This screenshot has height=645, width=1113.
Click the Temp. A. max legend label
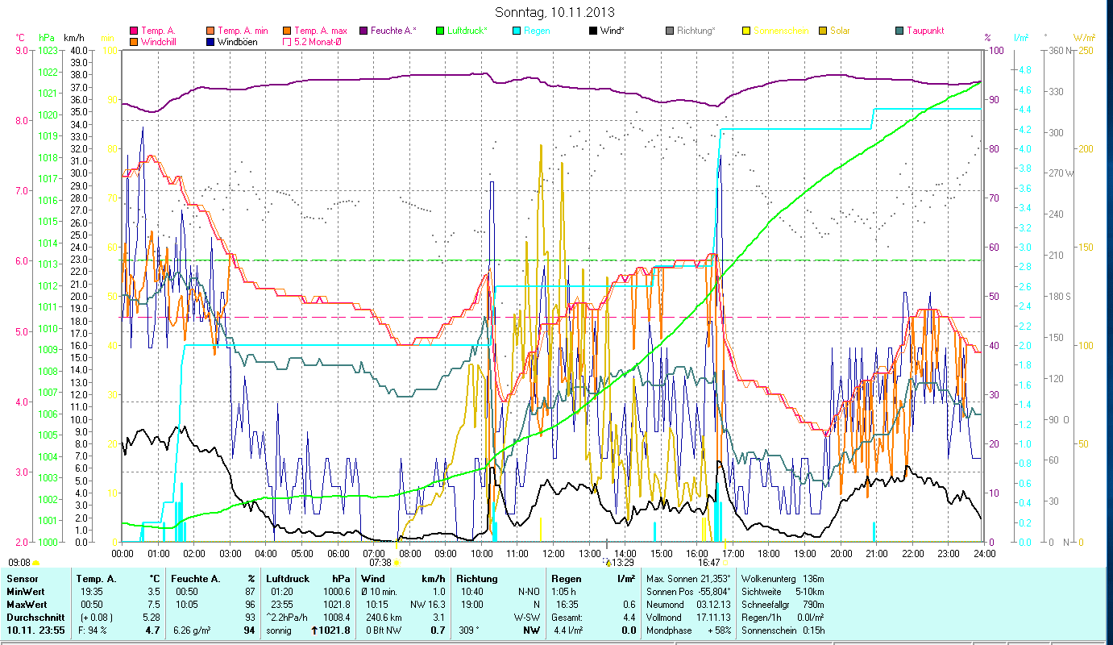pos(321,31)
